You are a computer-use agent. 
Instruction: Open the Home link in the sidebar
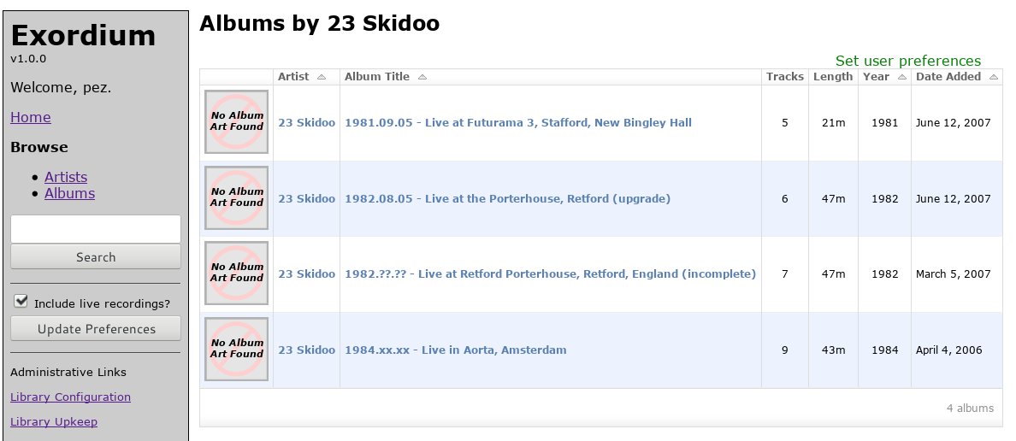click(31, 117)
